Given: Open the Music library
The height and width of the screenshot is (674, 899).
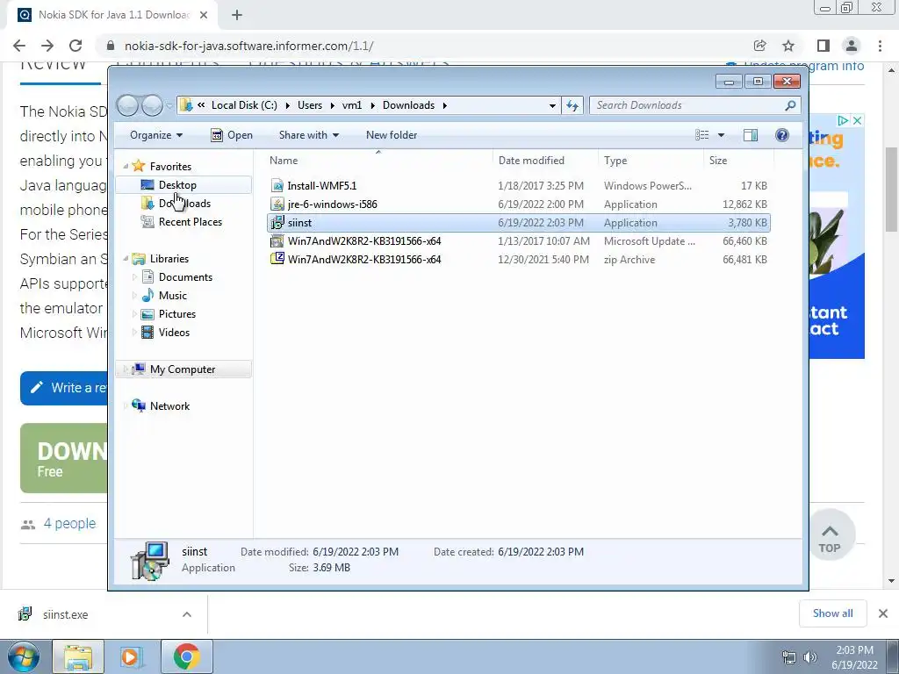Looking at the screenshot, I should (x=173, y=296).
